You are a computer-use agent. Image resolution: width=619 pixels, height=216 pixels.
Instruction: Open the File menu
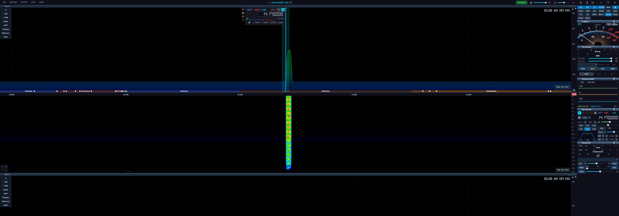5,2
